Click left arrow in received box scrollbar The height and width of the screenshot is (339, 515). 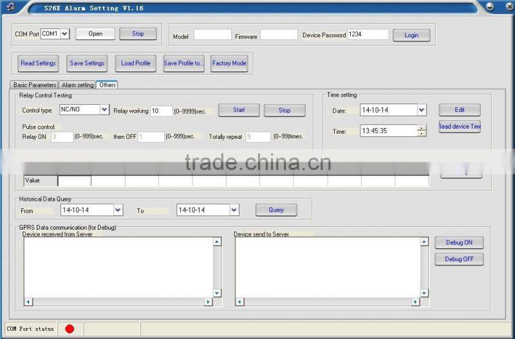click(x=28, y=302)
